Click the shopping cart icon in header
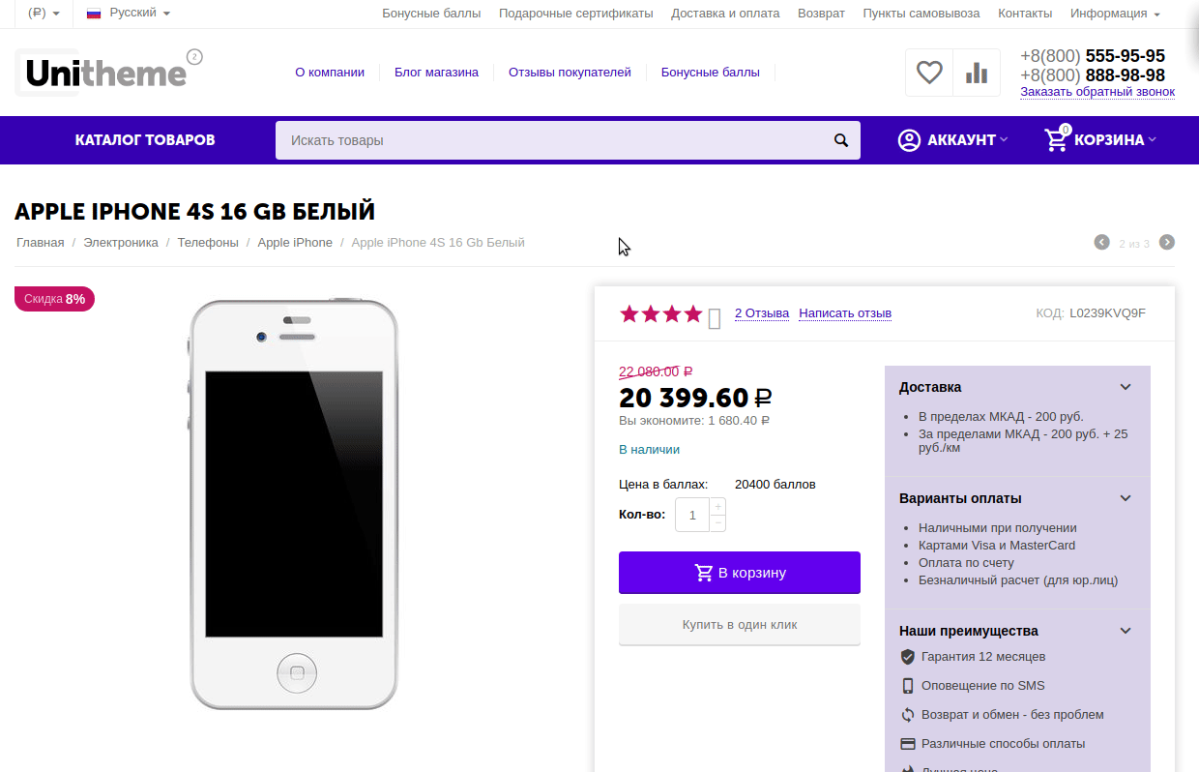 point(1057,140)
